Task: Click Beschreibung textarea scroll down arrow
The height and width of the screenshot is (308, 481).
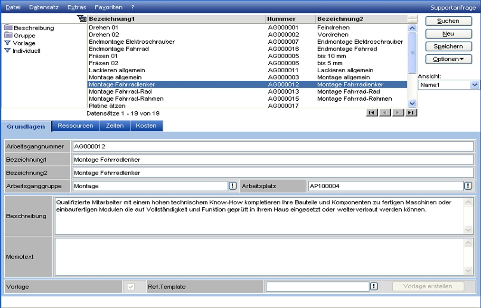Action: [x=468, y=230]
